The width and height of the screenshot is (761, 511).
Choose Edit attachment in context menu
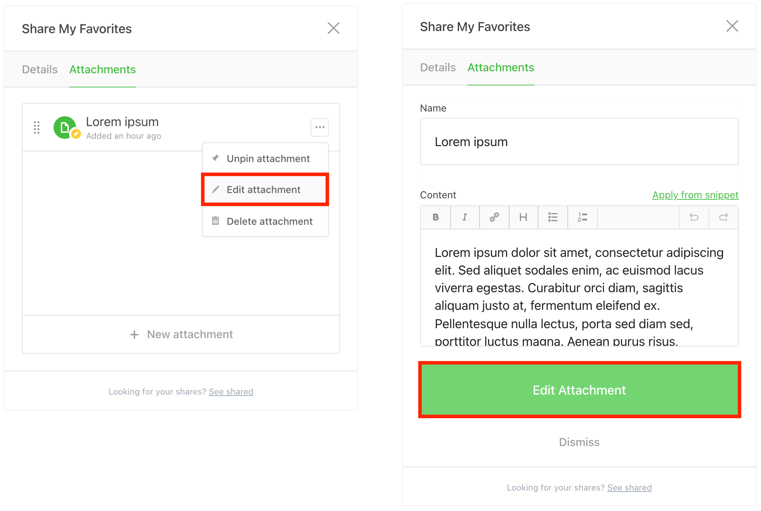[x=263, y=190]
